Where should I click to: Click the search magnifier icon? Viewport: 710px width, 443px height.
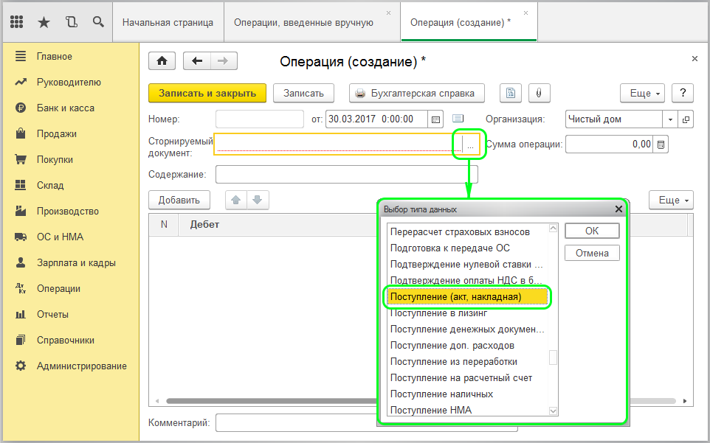(x=97, y=22)
